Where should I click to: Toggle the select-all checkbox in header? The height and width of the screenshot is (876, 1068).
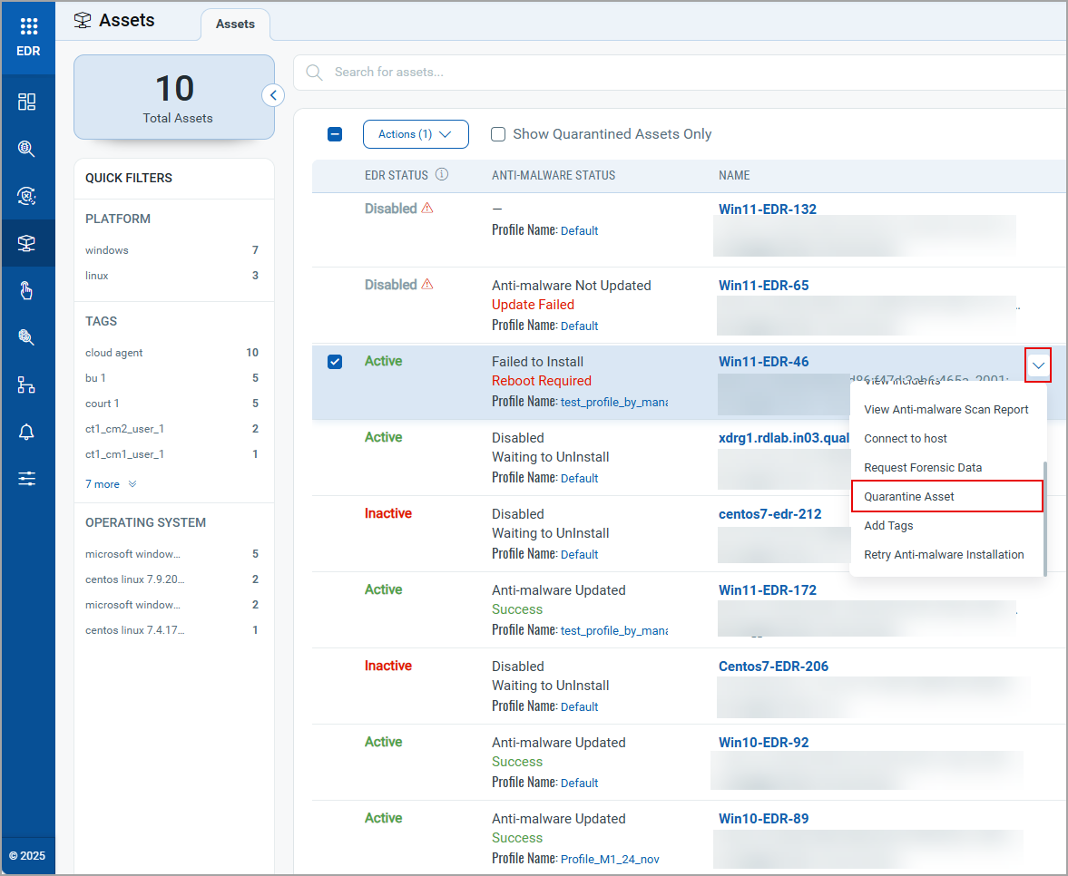(x=335, y=134)
